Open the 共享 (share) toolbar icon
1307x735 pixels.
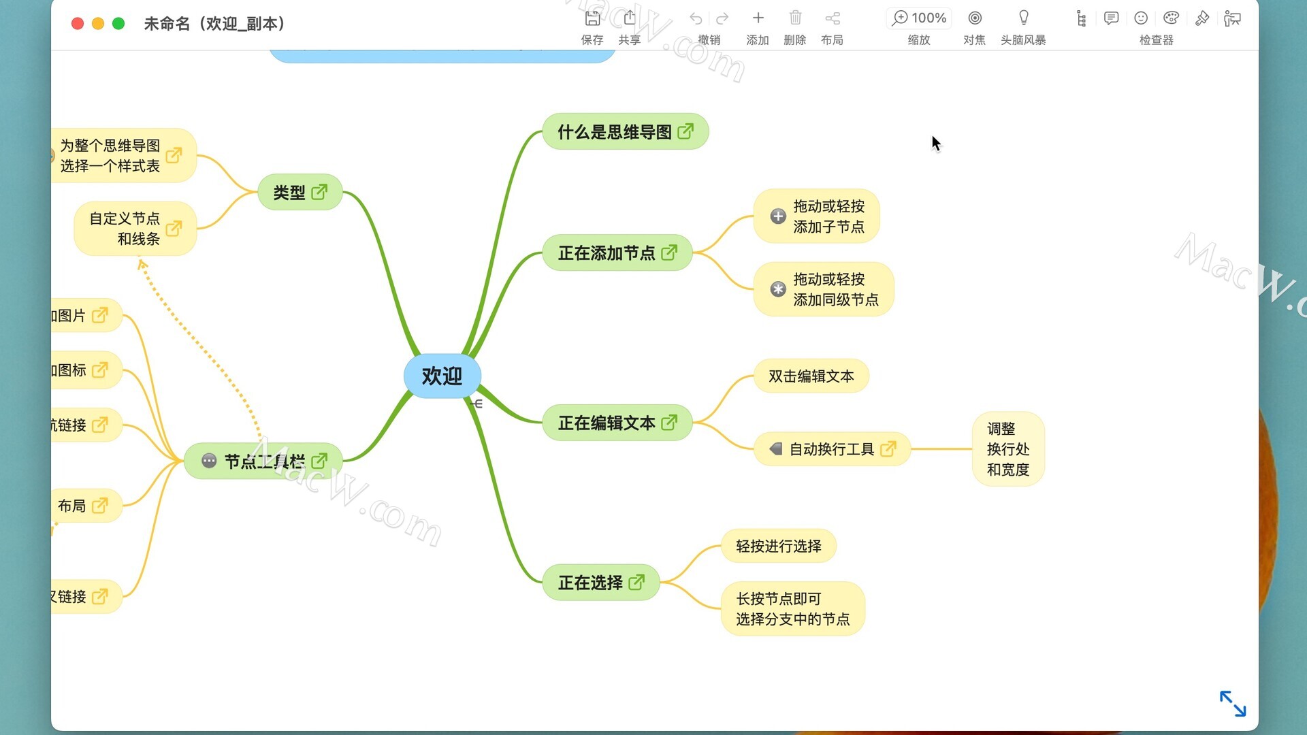[x=629, y=18]
